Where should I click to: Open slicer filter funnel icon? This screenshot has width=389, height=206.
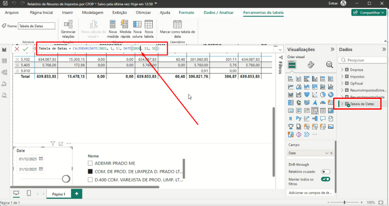point(53,143)
